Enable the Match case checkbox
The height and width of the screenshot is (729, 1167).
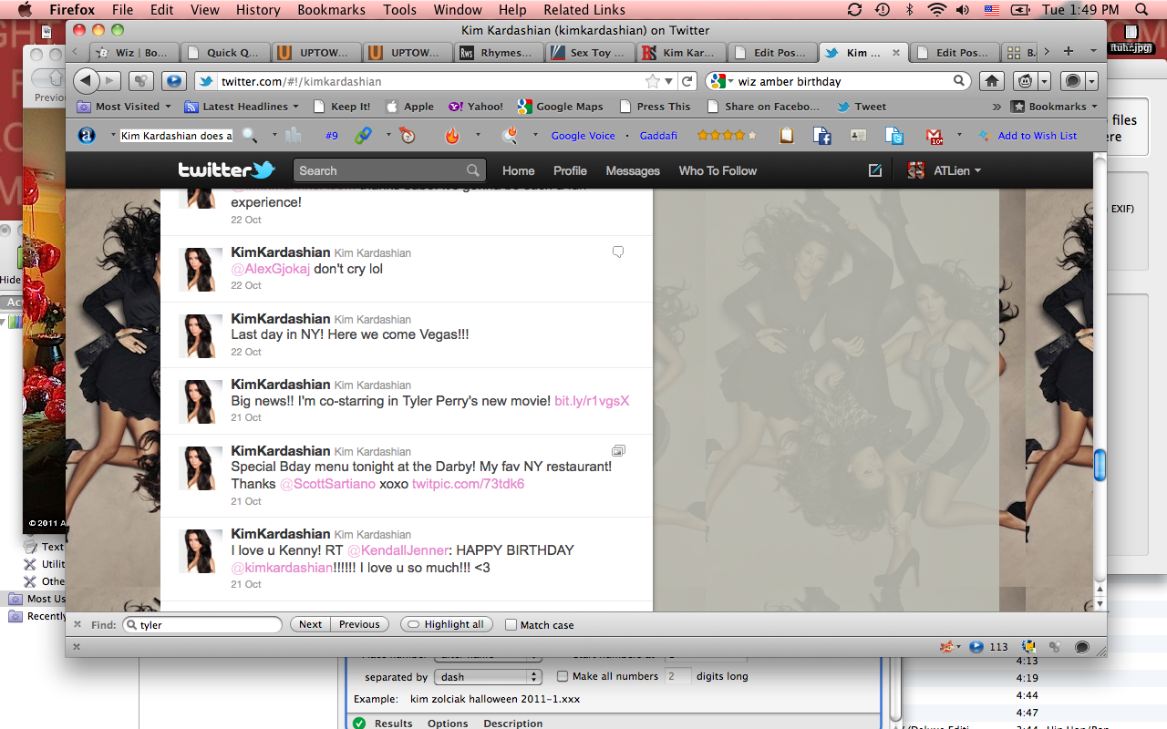(x=511, y=625)
